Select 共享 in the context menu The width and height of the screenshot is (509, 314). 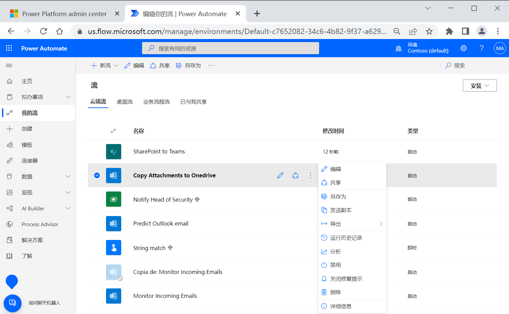(352, 182)
